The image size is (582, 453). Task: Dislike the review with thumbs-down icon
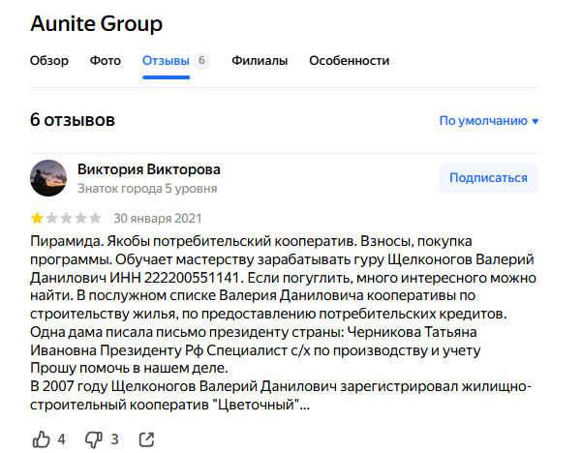click(94, 440)
